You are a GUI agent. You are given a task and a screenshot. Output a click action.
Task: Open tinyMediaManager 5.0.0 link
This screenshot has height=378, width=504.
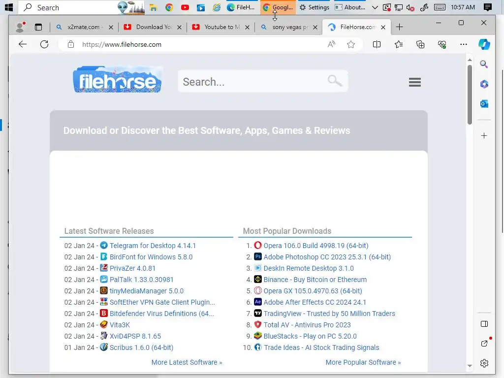pyautogui.click(x=147, y=291)
